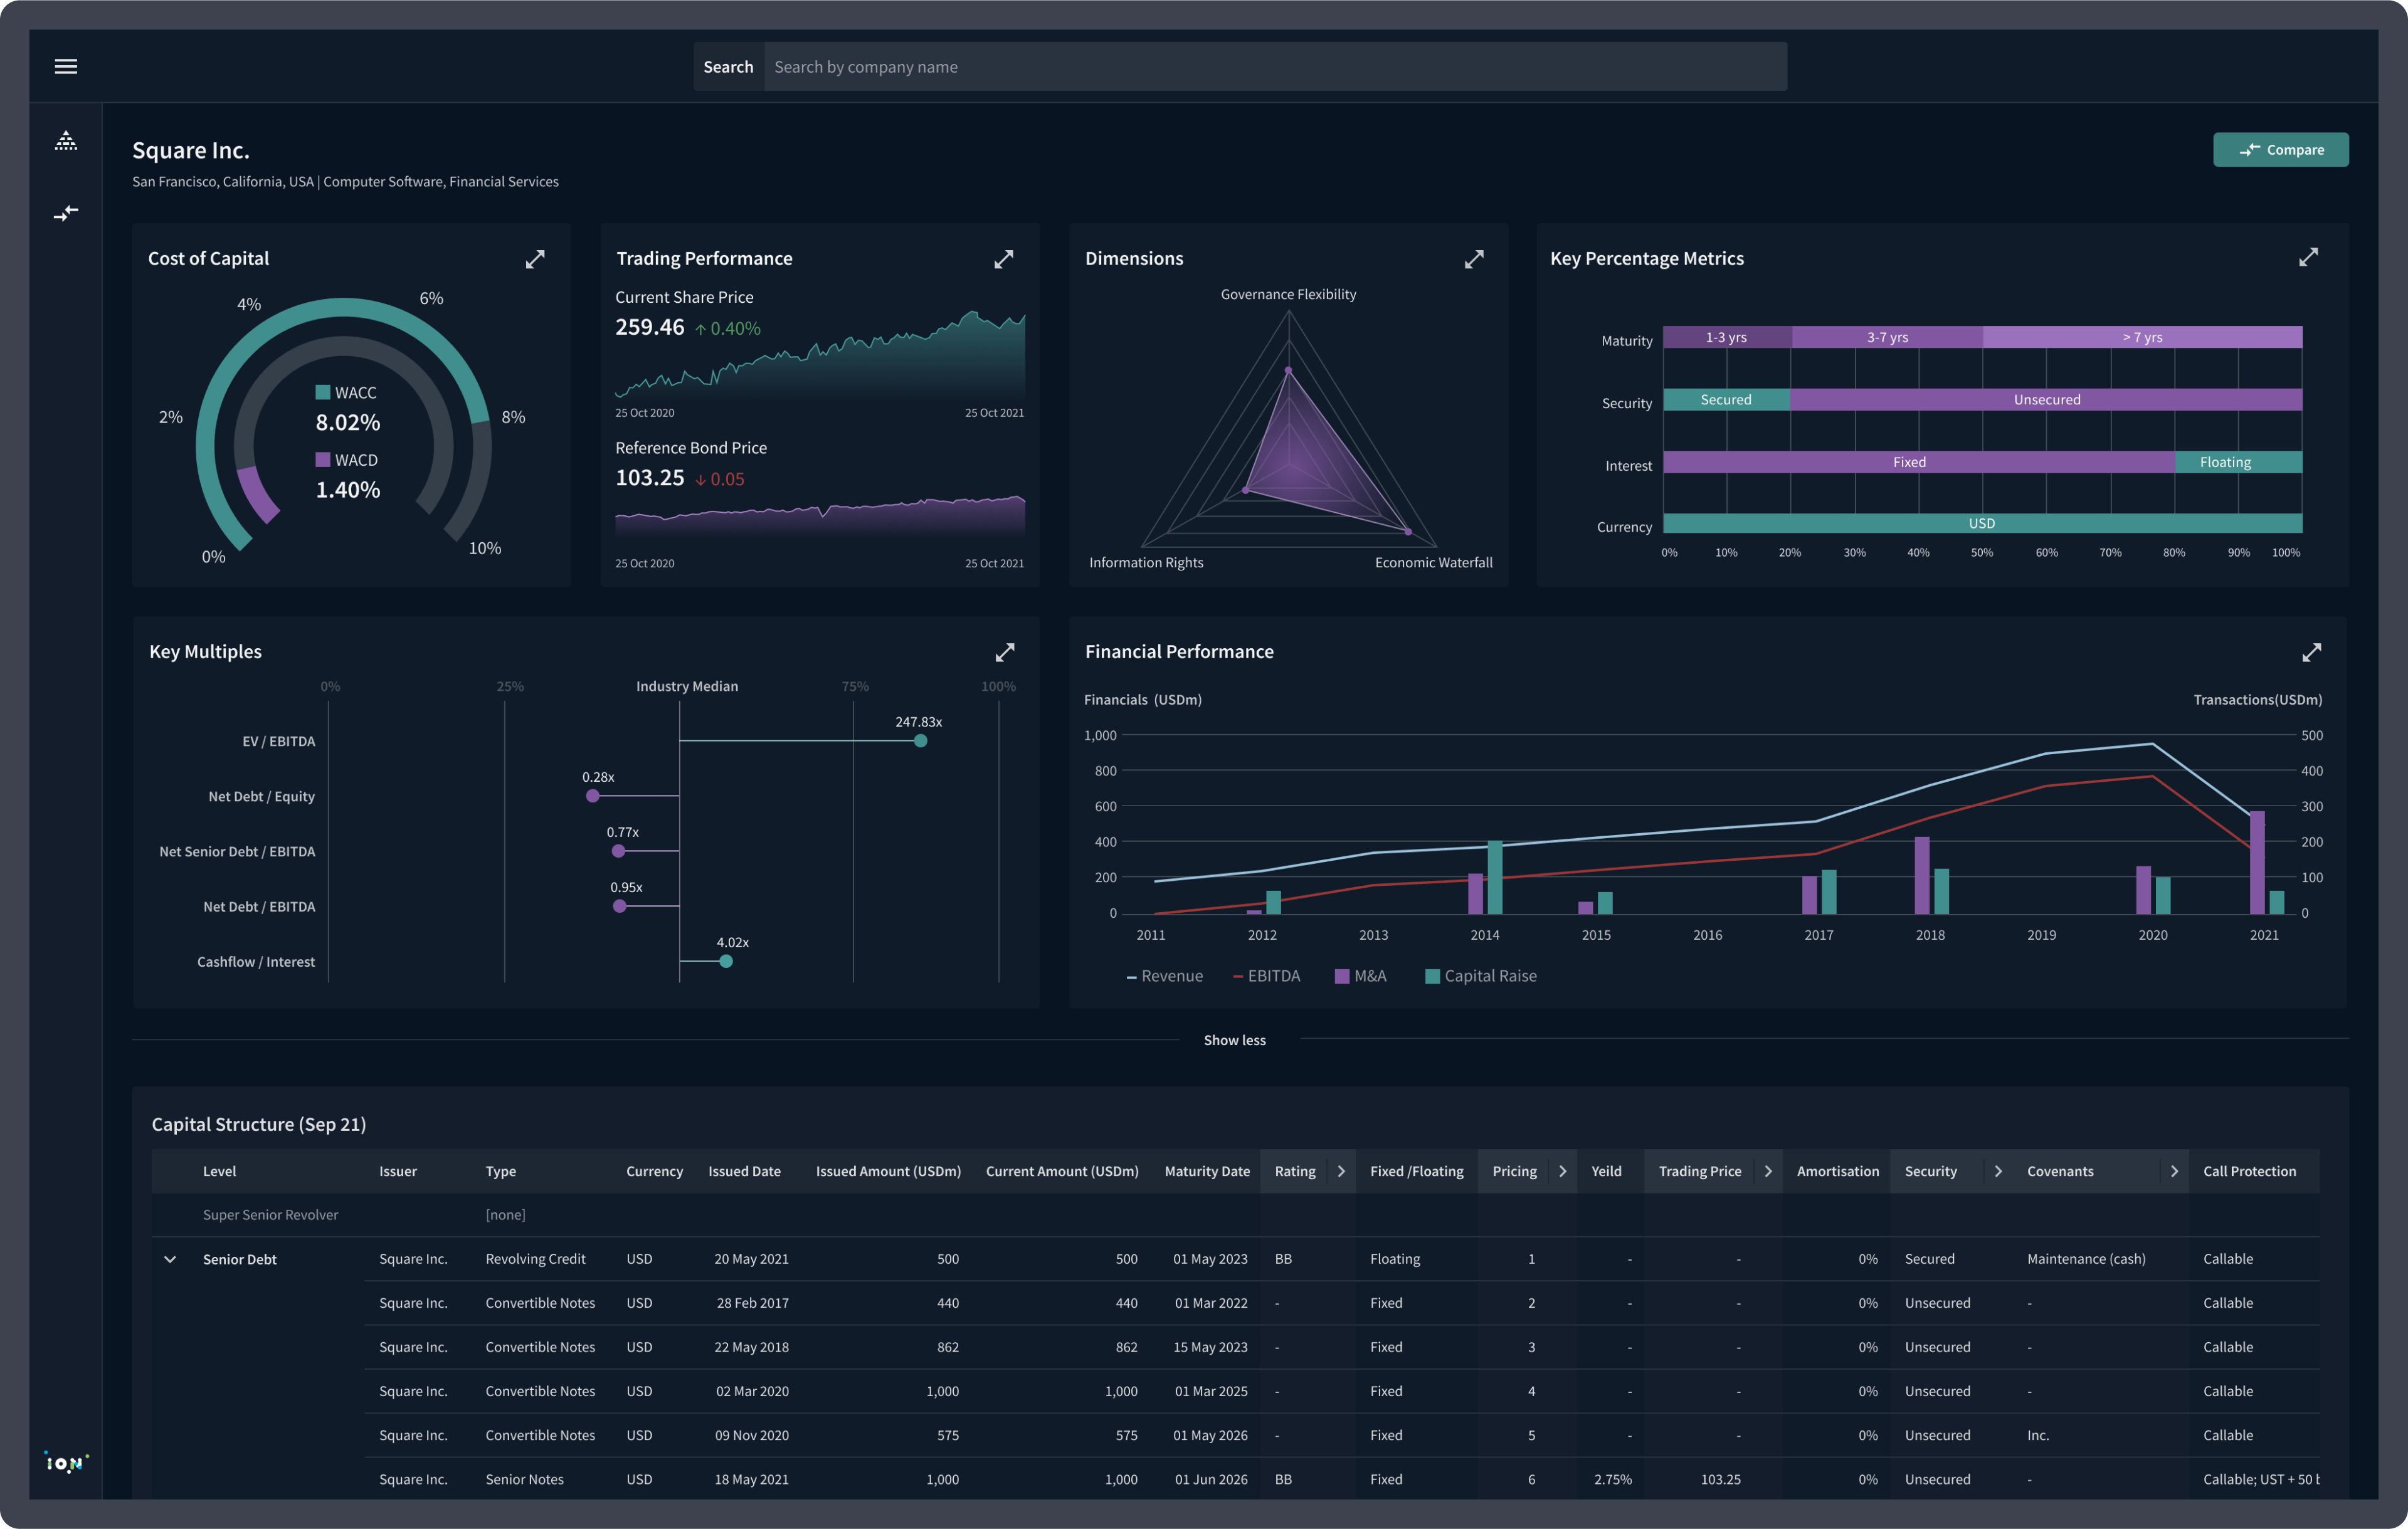
Task: Expand the Cost of Capital panel
Action: pyautogui.click(x=535, y=259)
